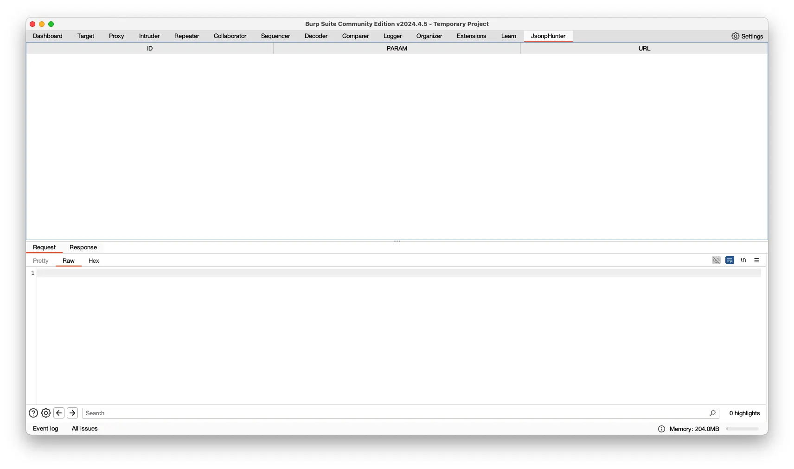Open the Response tab

pos(83,247)
